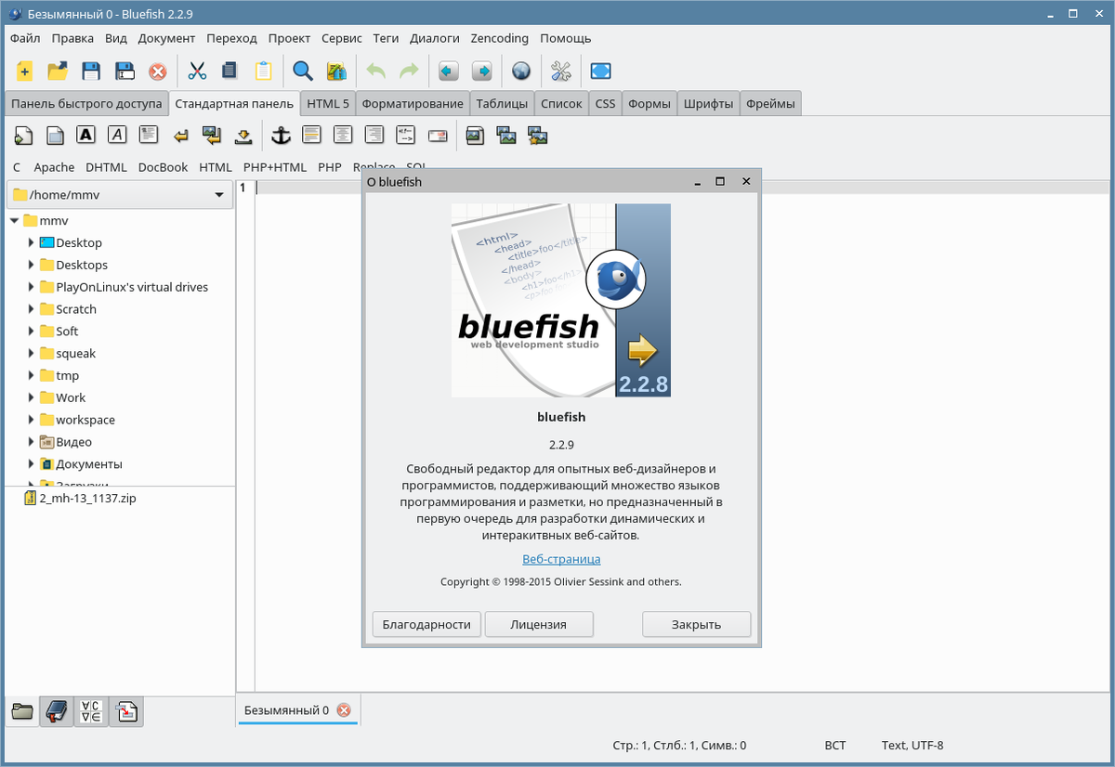Center text with the center-align icon
1115x767 pixels.
pos(343,136)
